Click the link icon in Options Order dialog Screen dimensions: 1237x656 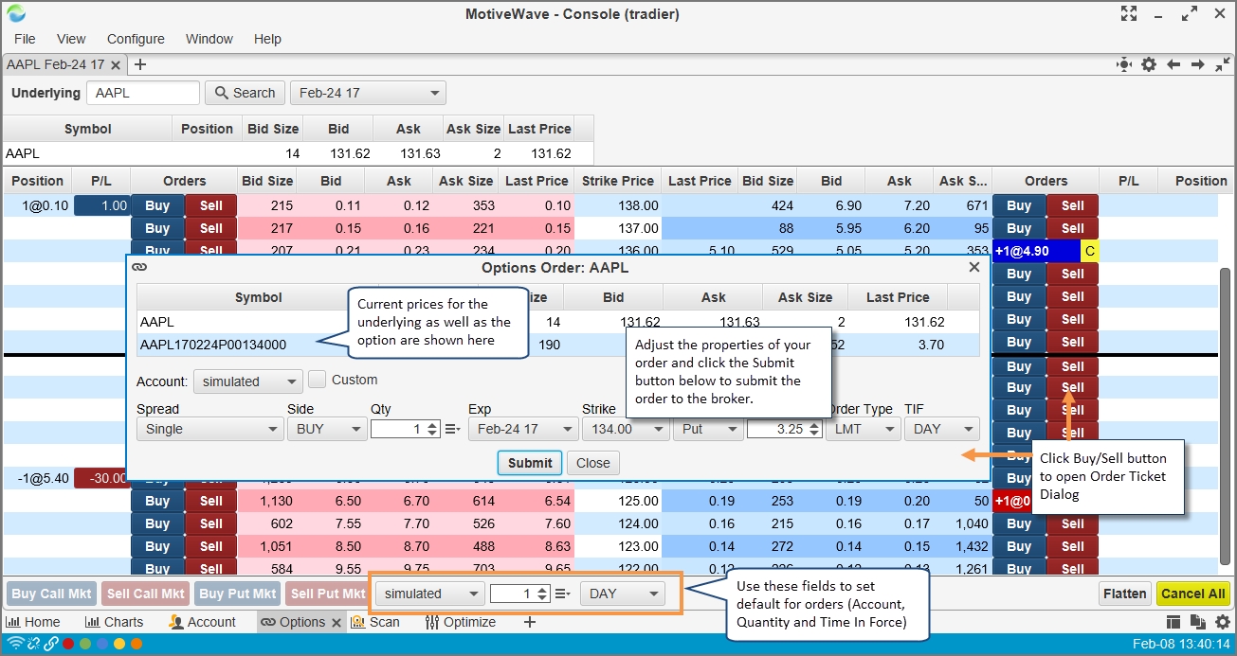pos(140,267)
